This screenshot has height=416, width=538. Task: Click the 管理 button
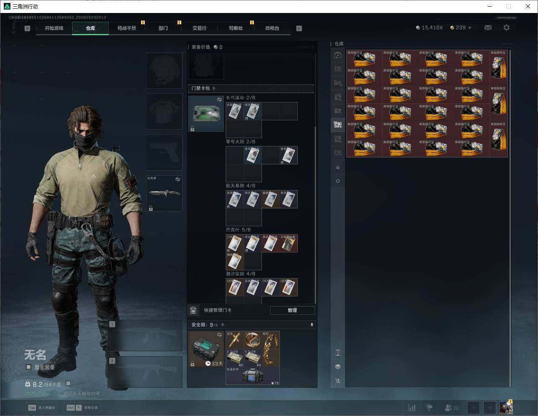(292, 310)
